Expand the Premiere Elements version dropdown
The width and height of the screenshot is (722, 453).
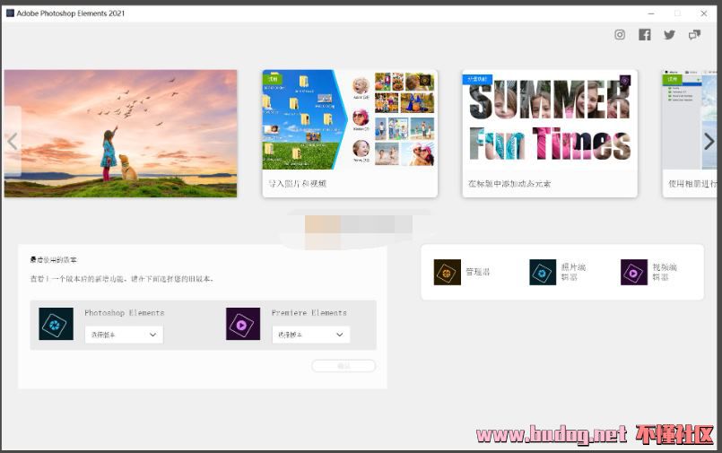pyautogui.click(x=311, y=335)
